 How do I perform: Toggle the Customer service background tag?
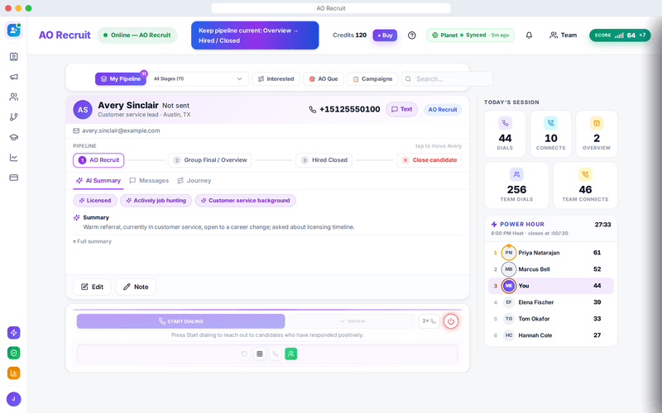click(x=245, y=201)
